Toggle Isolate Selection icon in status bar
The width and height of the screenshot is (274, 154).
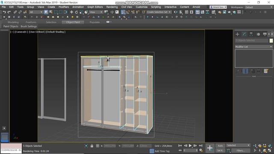coord(86,146)
